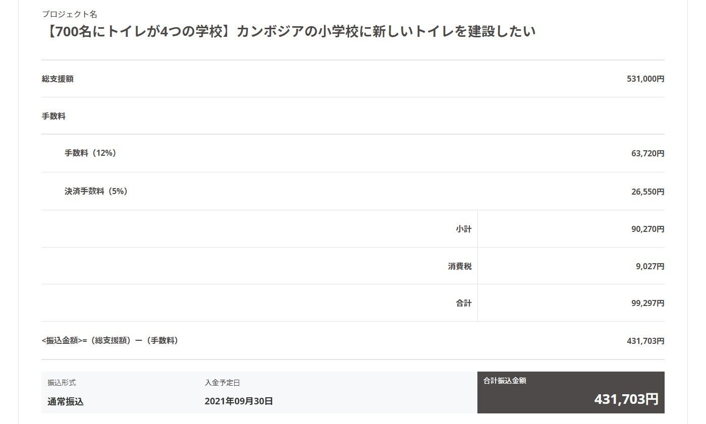The width and height of the screenshot is (706, 424).
Task: Select the 9,027円 consumption tax value
Action: [x=650, y=266]
